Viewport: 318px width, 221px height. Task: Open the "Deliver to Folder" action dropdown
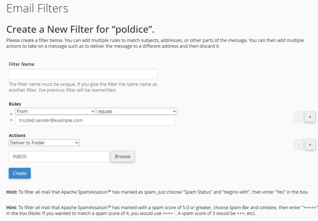[x=44, y=143]
